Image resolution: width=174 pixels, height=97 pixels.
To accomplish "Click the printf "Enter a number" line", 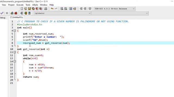I will click(x=43, y=37).
